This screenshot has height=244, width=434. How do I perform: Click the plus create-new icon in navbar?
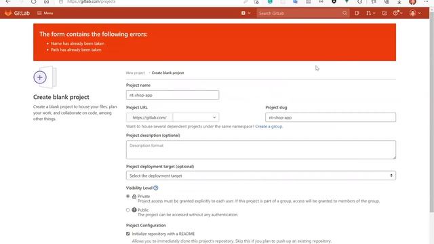[243, 13]
